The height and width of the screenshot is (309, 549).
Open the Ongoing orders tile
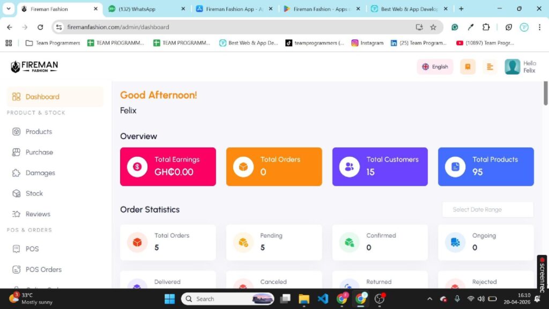(x=486, y=242)
